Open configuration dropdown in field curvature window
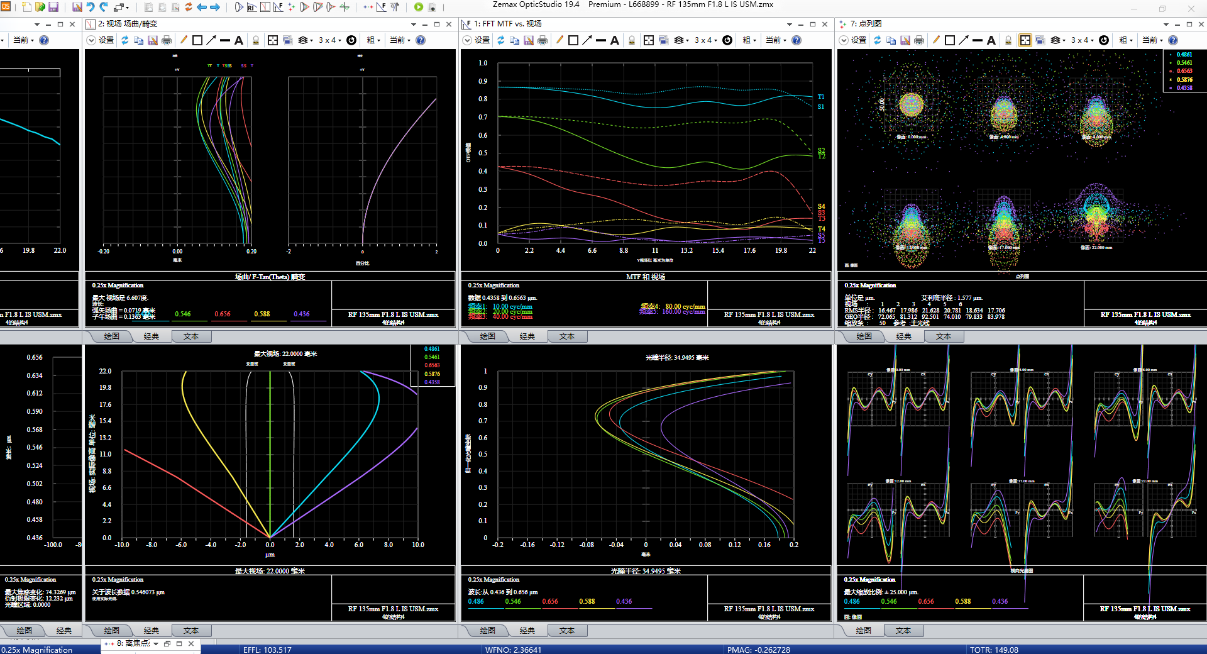Image resolution: width=1207 pixels, height=654 pixels. pyautogui.click(x=400, y=40)
